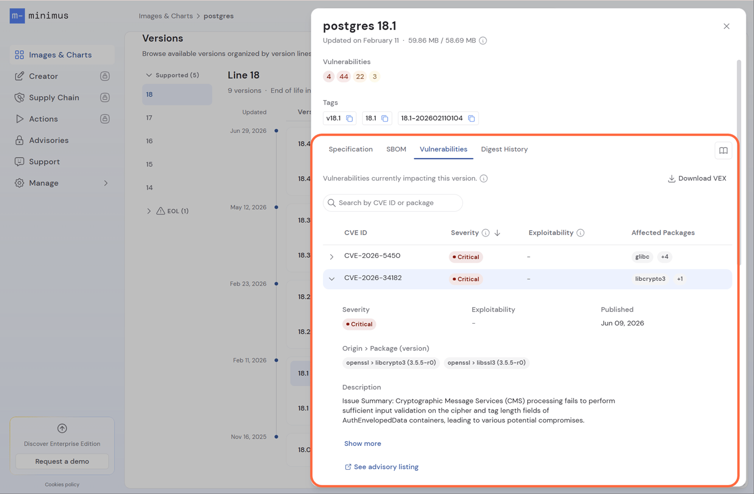Image resolution: width=754 pixels, height=494 pixels.
Task: Click the critical count badge 4
Action: pos(329,77)
